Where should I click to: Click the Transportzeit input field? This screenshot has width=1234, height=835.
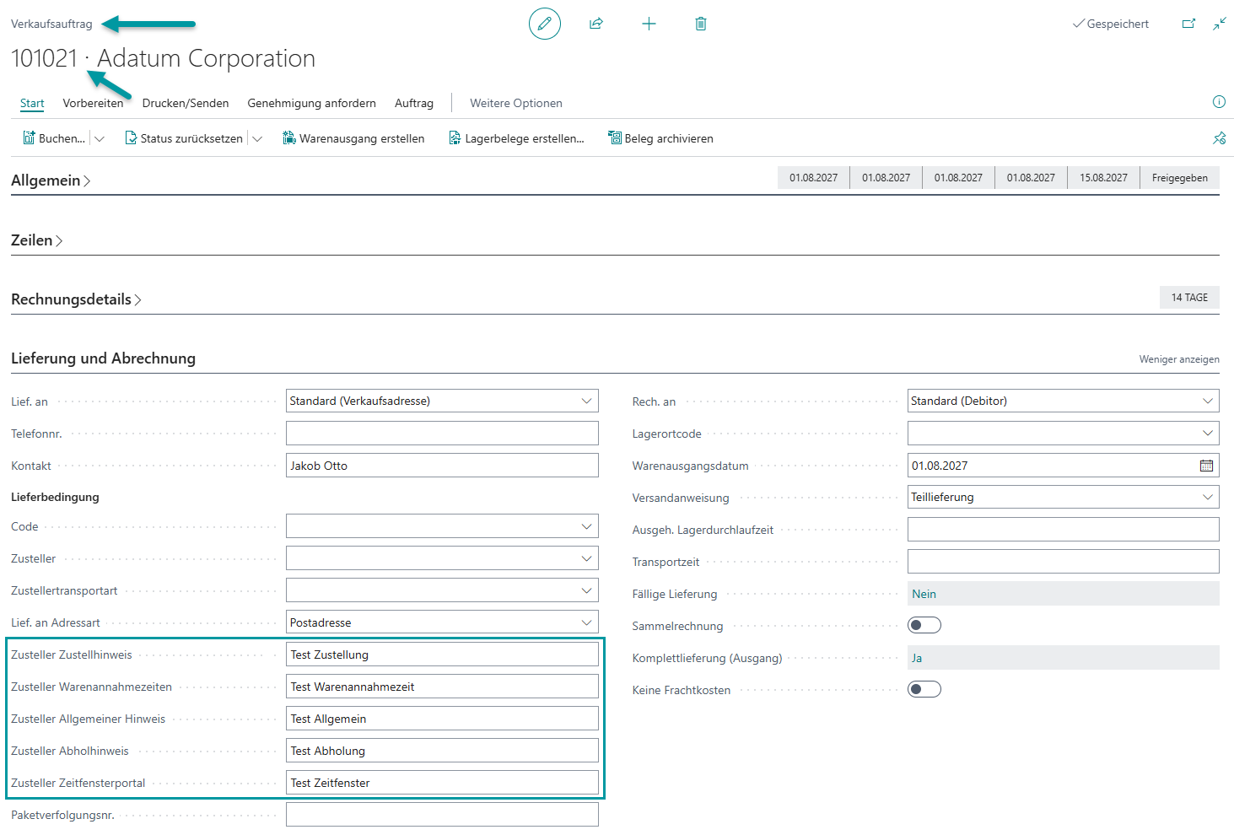click(x=1064, y=562)
